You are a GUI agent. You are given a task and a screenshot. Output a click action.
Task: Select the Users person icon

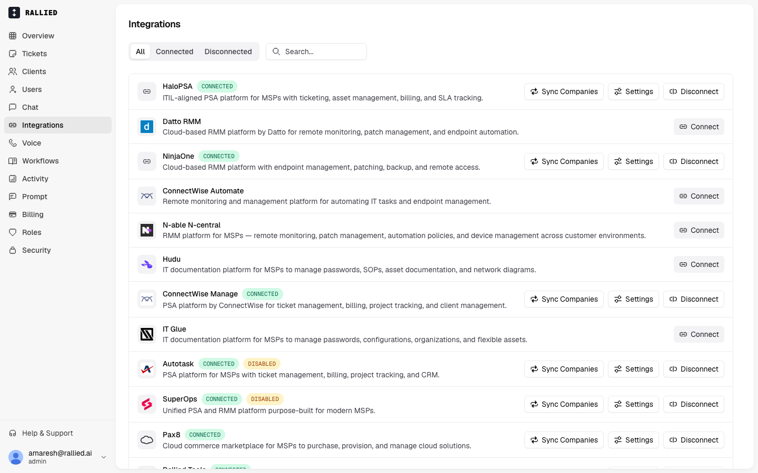click(x=13, y=89)
